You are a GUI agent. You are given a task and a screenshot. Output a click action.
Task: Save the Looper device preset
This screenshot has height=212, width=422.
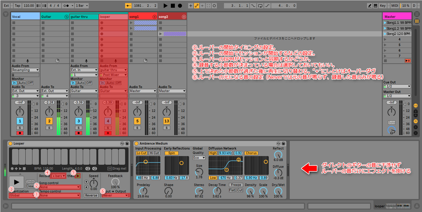(x=127, y=143)
